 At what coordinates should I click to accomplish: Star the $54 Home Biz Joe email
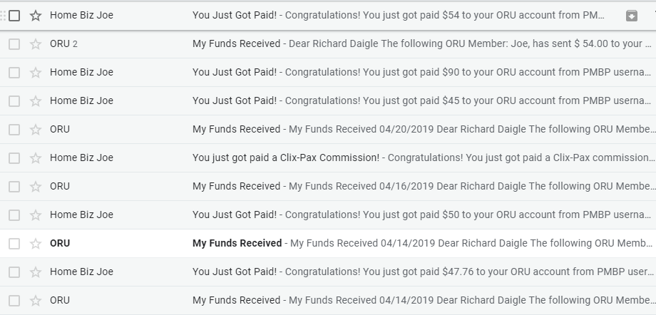(36, 16)
